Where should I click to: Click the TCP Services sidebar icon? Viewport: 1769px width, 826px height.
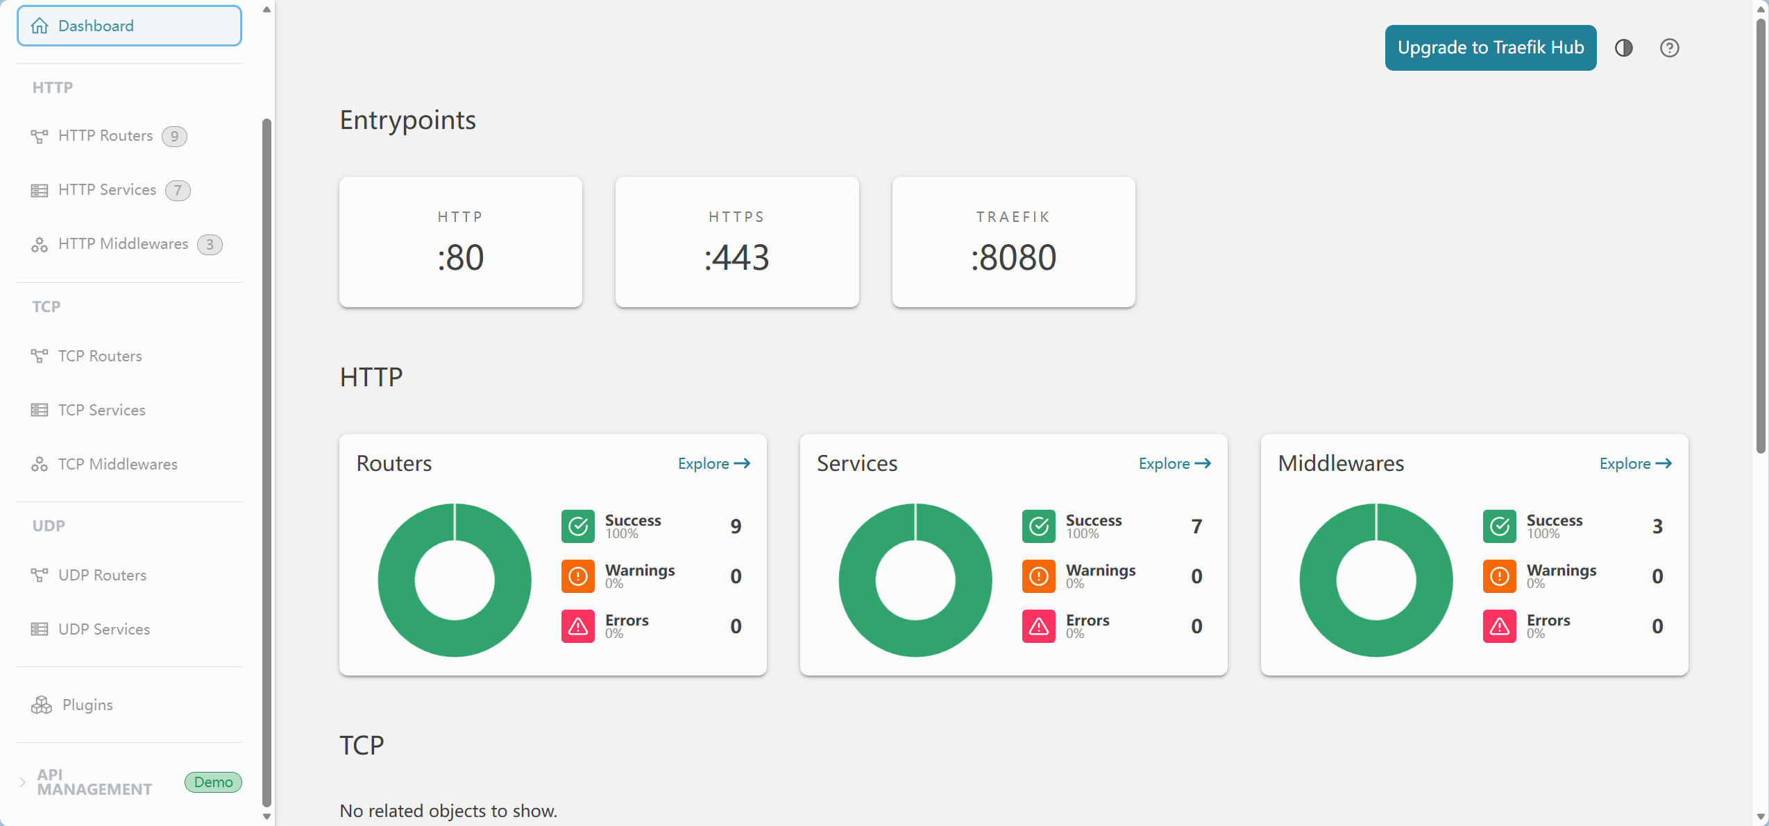point(40,410)
